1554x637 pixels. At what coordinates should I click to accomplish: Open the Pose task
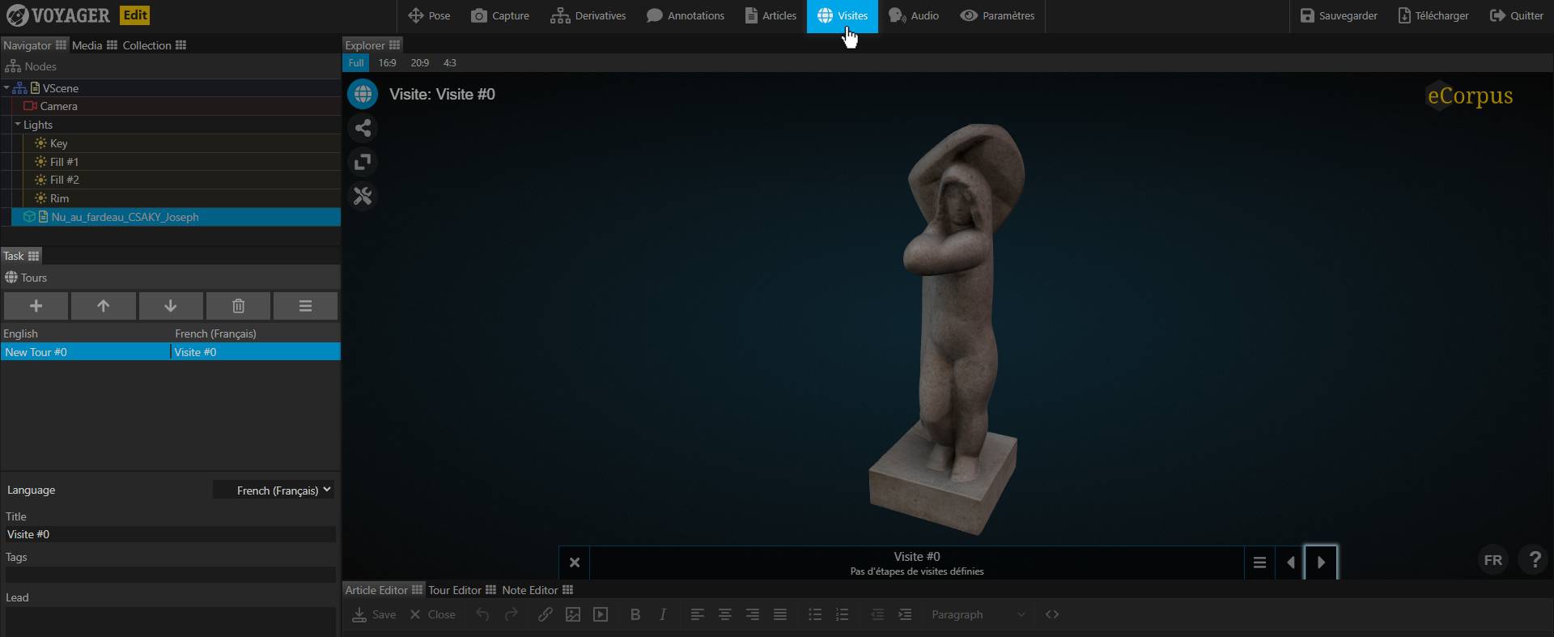[x=429, y=15]
